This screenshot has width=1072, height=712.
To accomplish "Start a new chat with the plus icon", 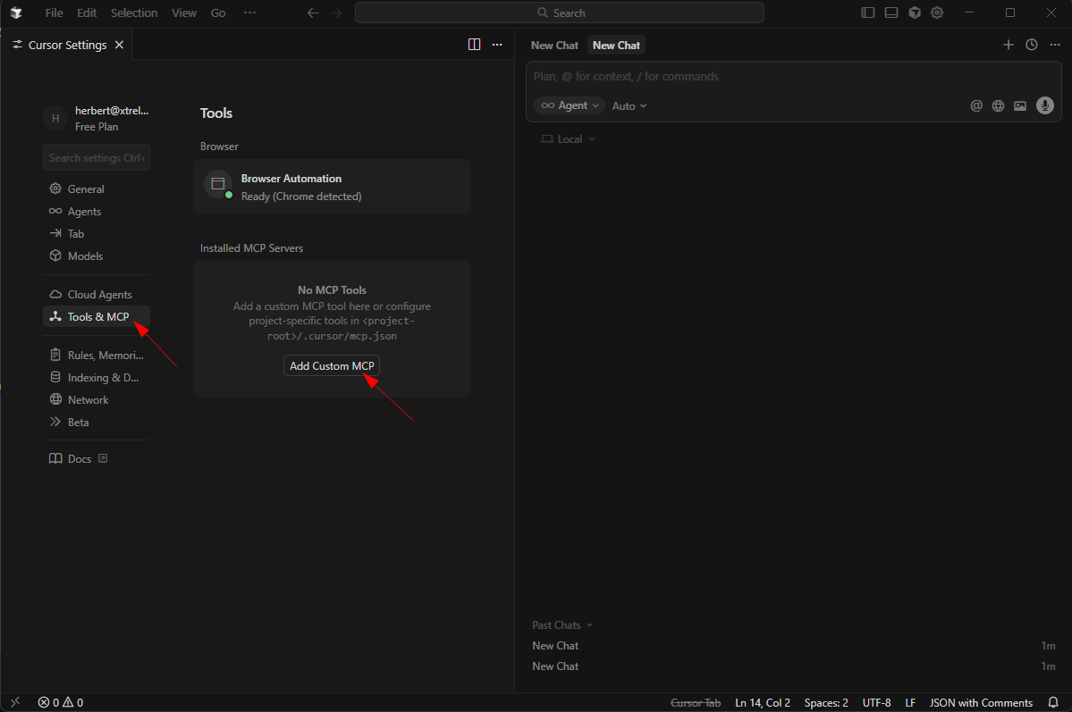I will pyautogui.click(x=1009, y=44).
